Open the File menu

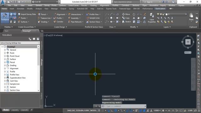(9, 6)
